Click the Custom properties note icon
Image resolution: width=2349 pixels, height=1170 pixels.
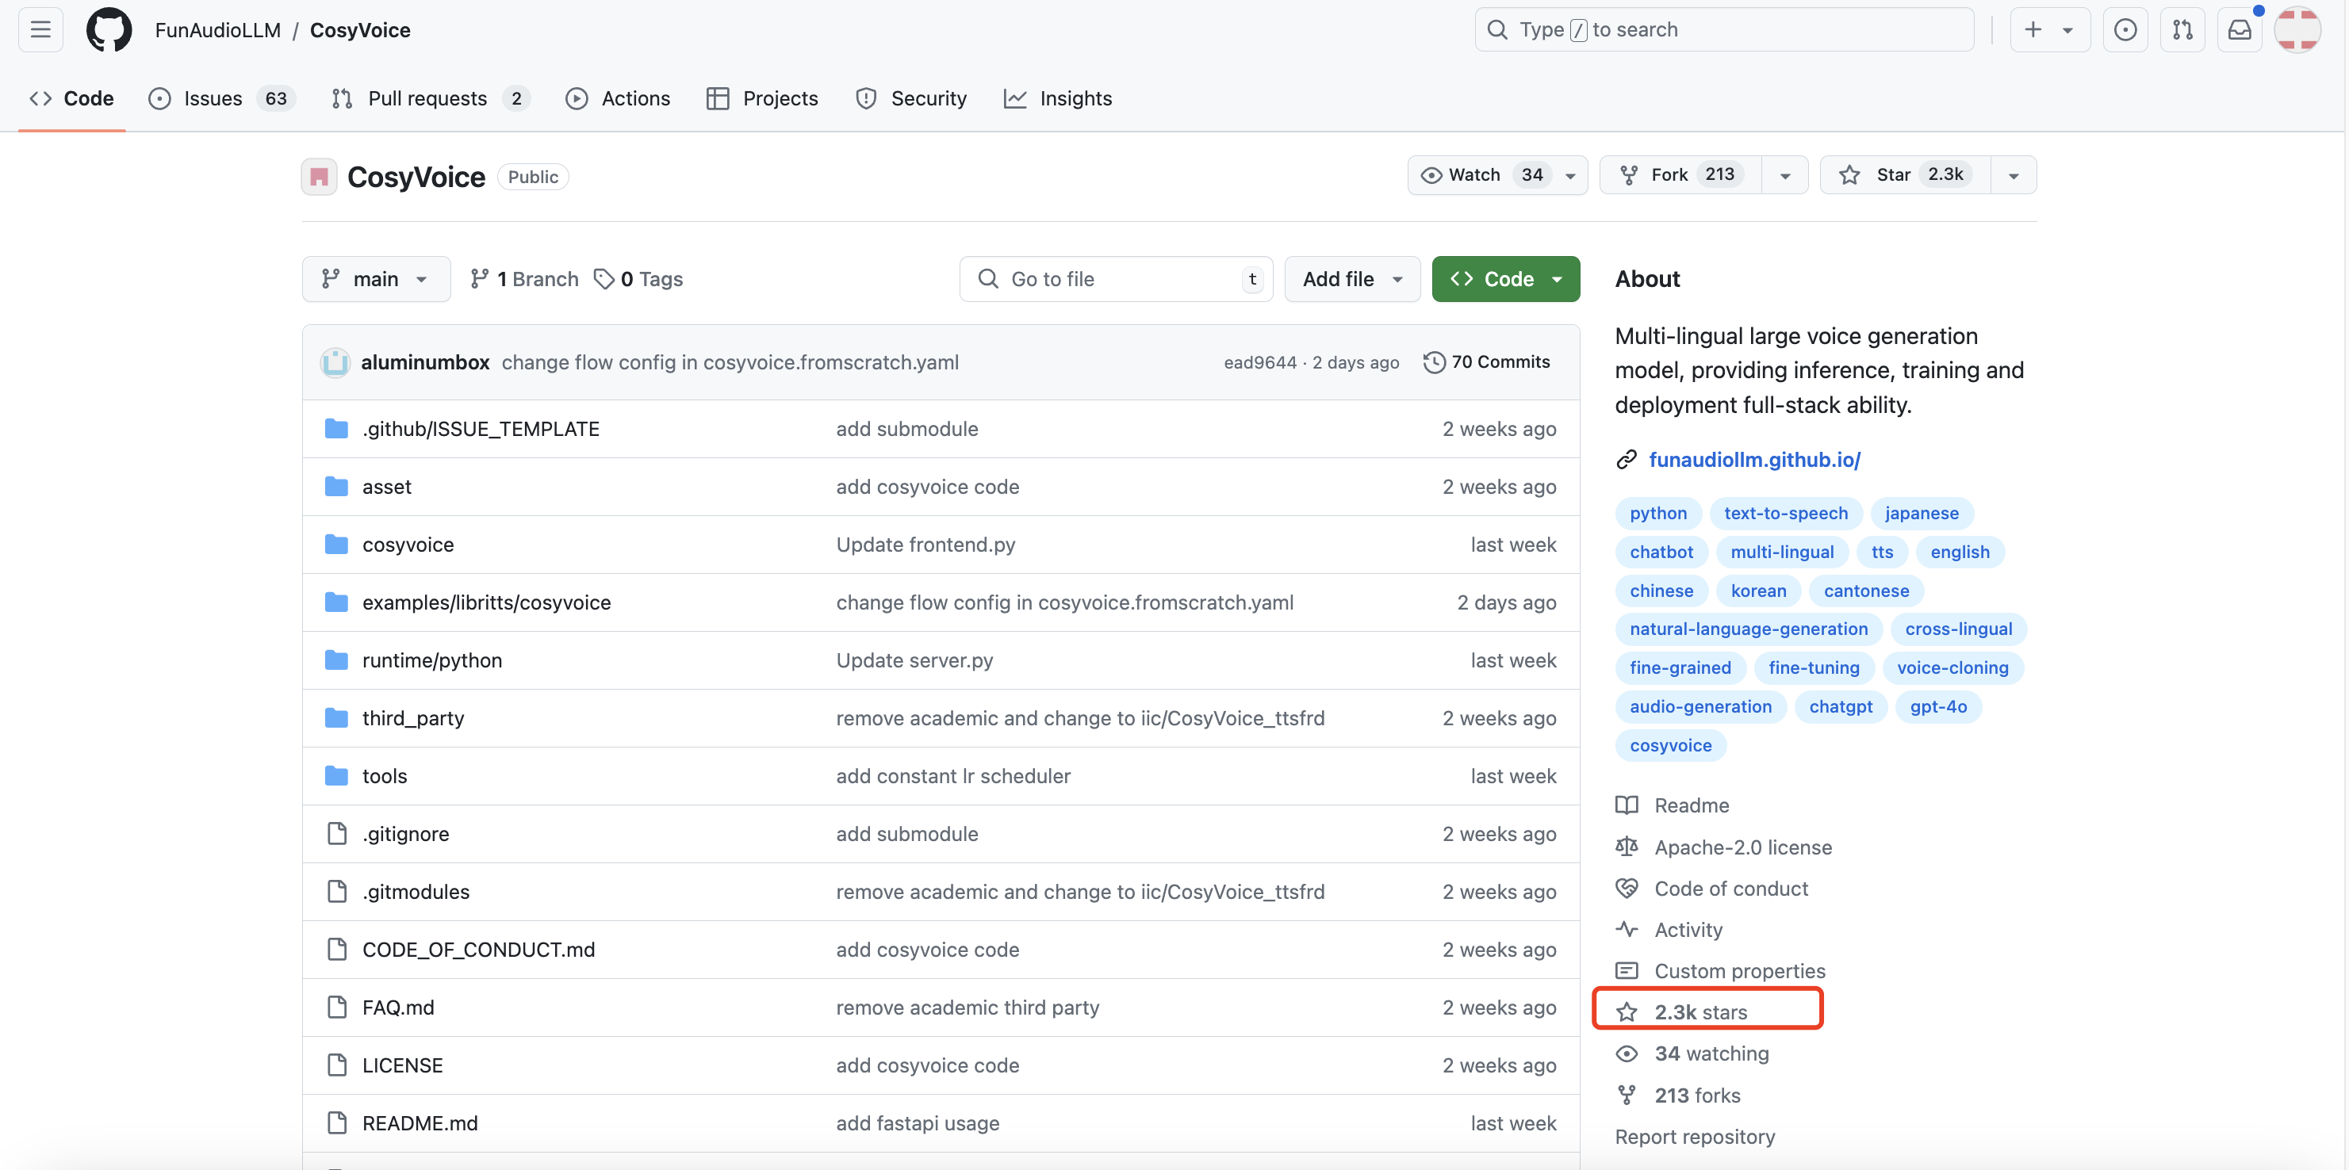click(1626, 971)
